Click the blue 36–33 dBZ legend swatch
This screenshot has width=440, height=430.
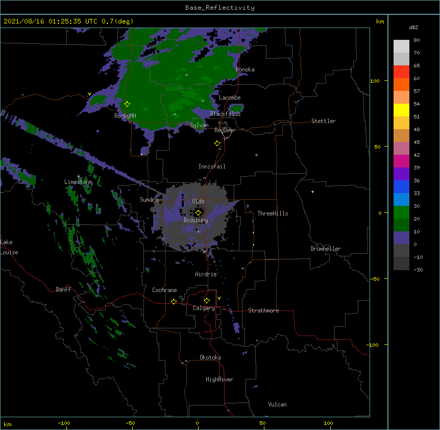click(x=401, y=186)
